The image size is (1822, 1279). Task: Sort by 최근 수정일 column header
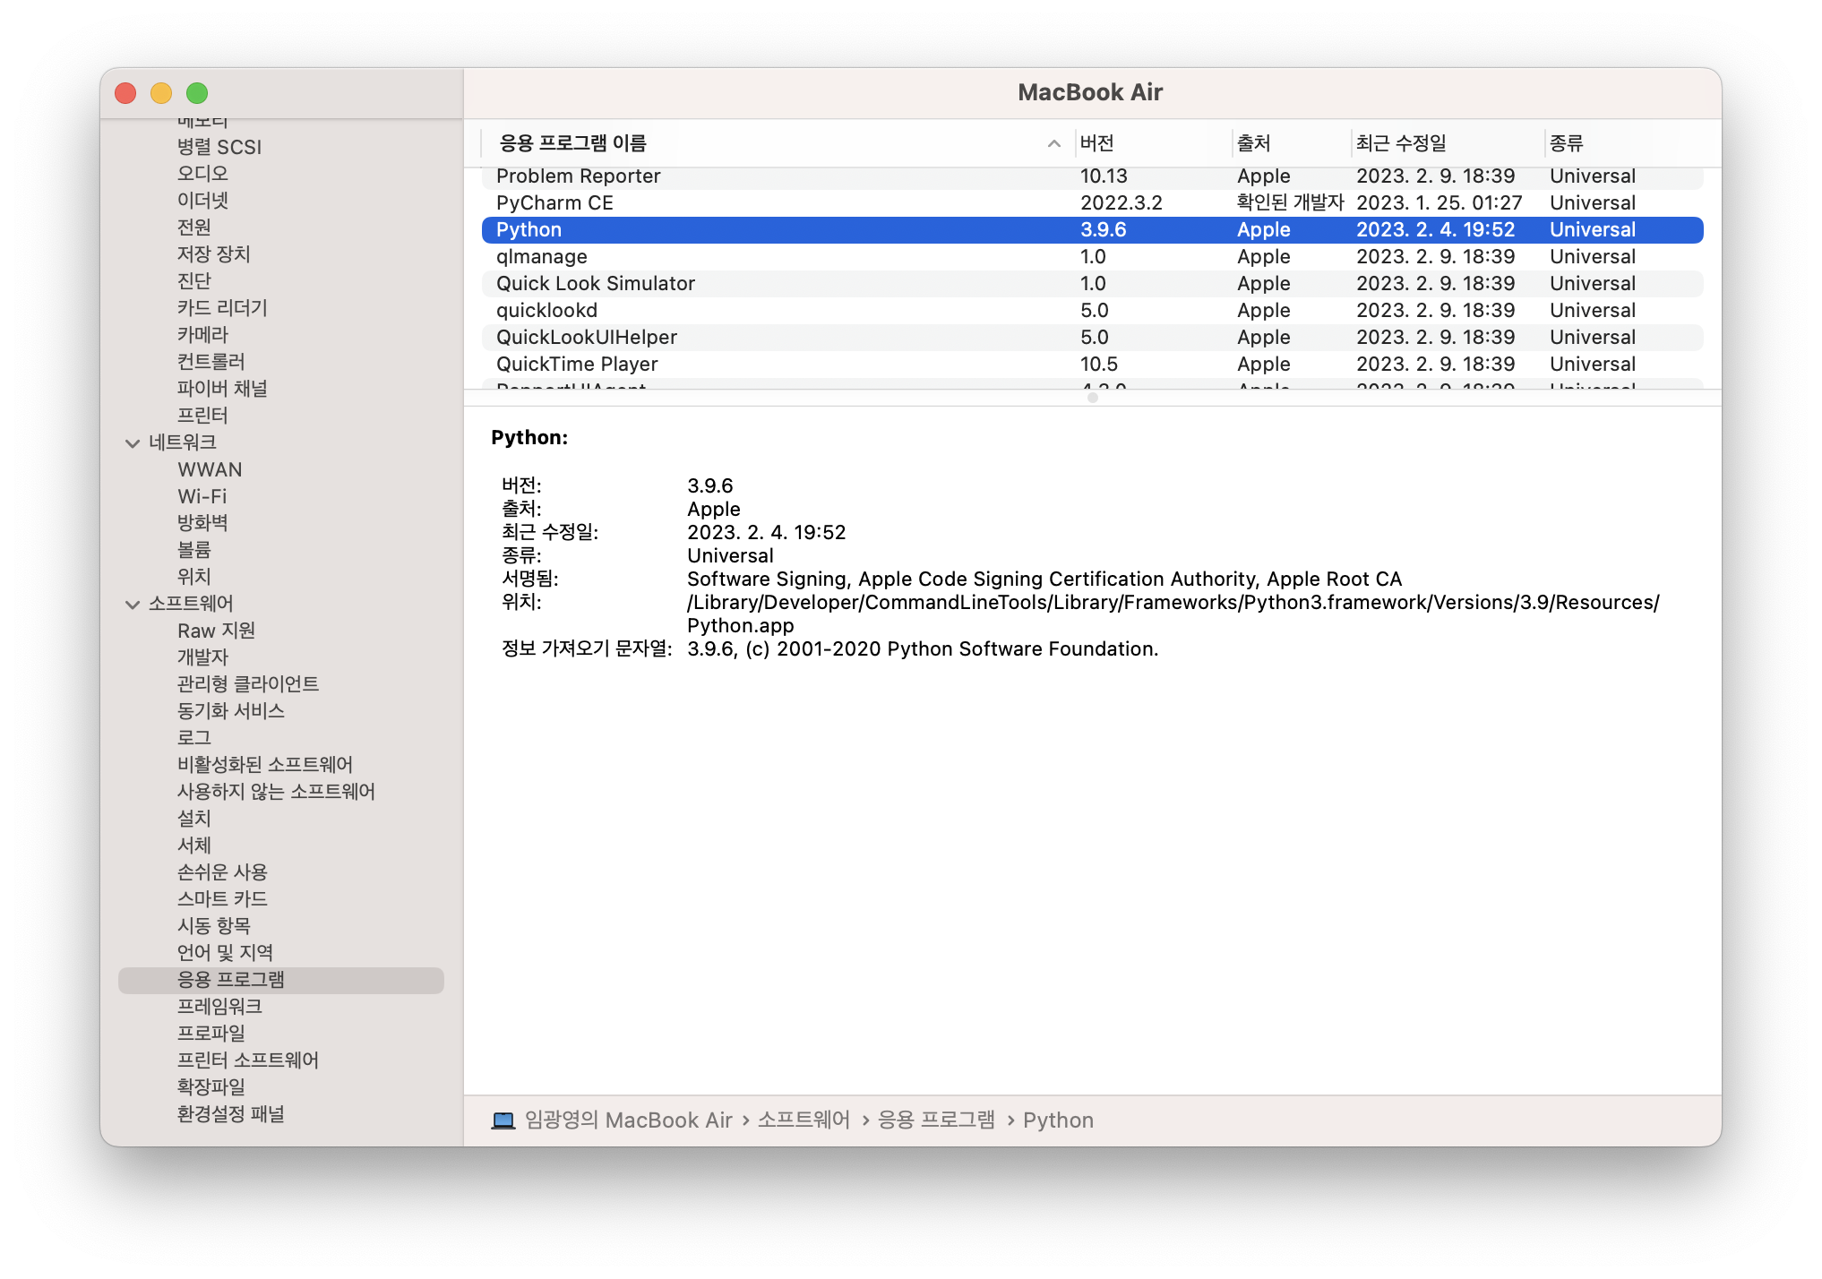click(1401, 143)
